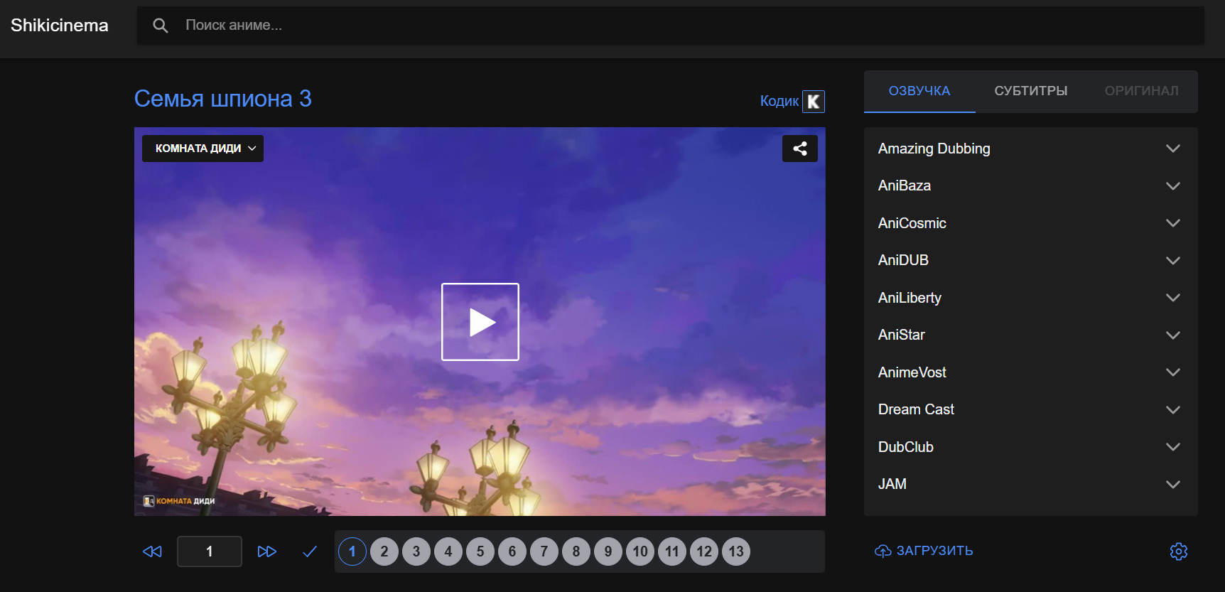Select episode 5 in episode list

click(480, 551)
